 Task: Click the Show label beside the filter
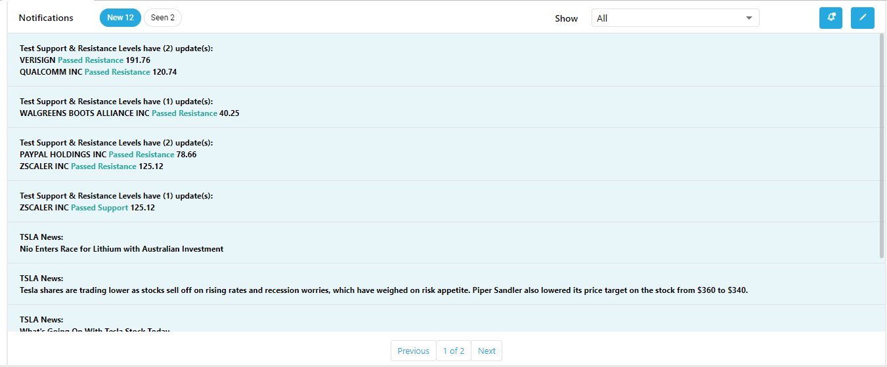(x=566, y=18)
